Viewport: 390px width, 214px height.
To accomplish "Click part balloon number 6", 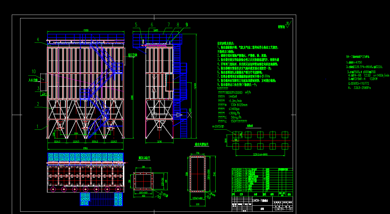I will point(152,25).
